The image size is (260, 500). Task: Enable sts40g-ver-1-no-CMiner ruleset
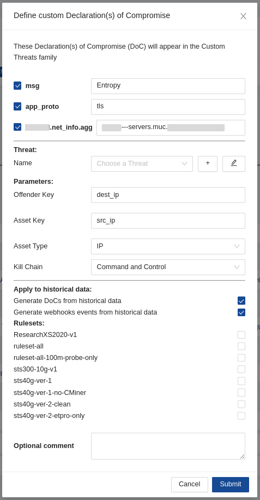pyautogui.click(x=241, y=393)
